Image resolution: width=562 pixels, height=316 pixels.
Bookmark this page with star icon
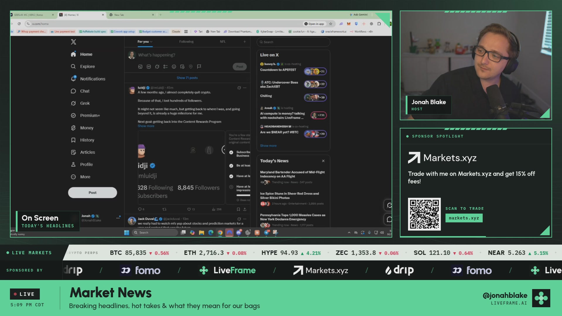coord(331,24)
